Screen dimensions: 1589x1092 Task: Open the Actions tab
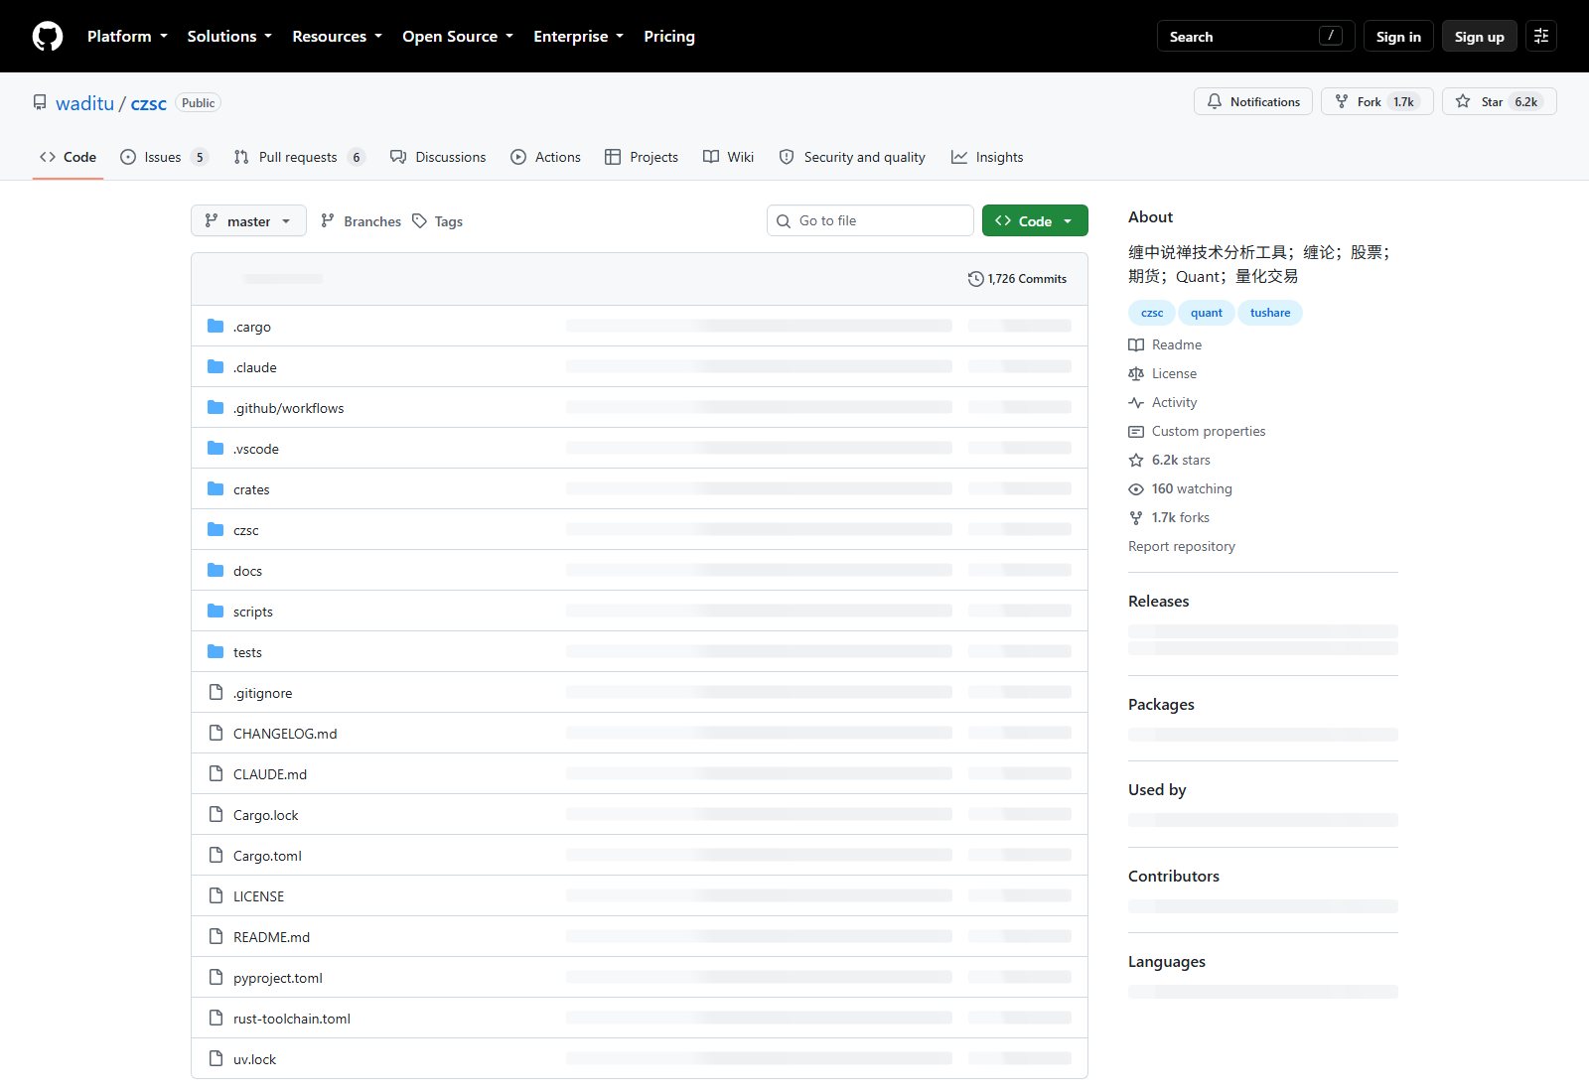point(545,157)
